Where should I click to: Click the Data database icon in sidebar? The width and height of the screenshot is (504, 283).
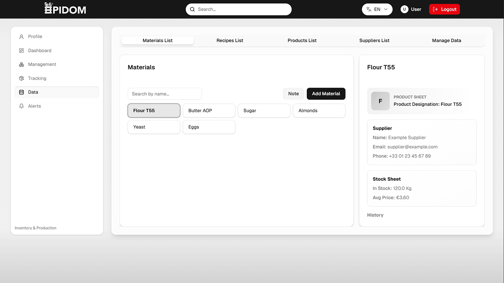[x=21, y=92]
